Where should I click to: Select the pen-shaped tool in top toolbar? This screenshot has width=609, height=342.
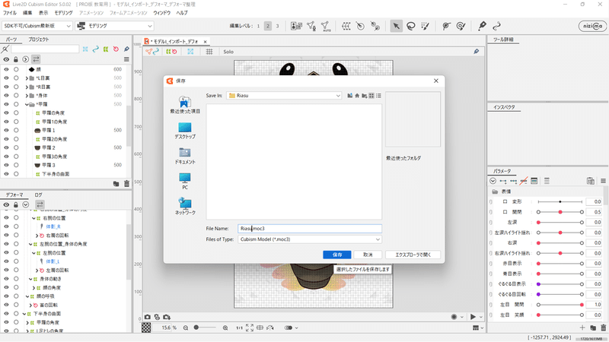point(482,26)
